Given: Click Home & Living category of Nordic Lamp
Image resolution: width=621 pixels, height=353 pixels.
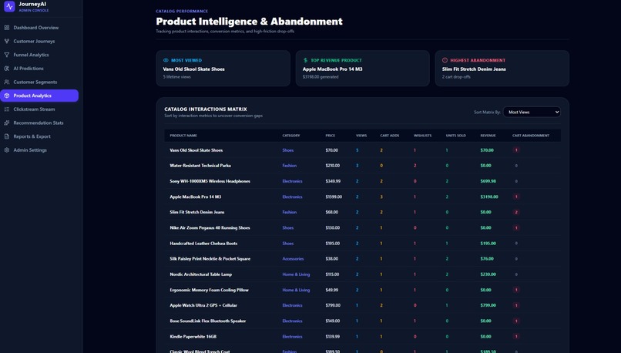Looking at the screenshot, I should pyautogui.click(x=296, y=274).
